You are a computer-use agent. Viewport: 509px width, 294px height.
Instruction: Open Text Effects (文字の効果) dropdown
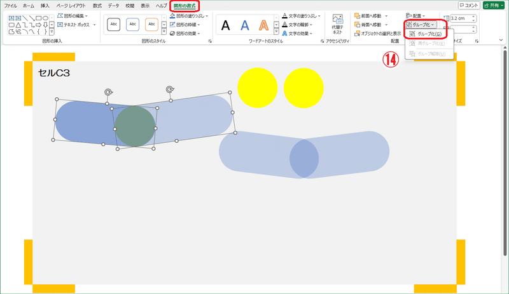tap(297, 34)
